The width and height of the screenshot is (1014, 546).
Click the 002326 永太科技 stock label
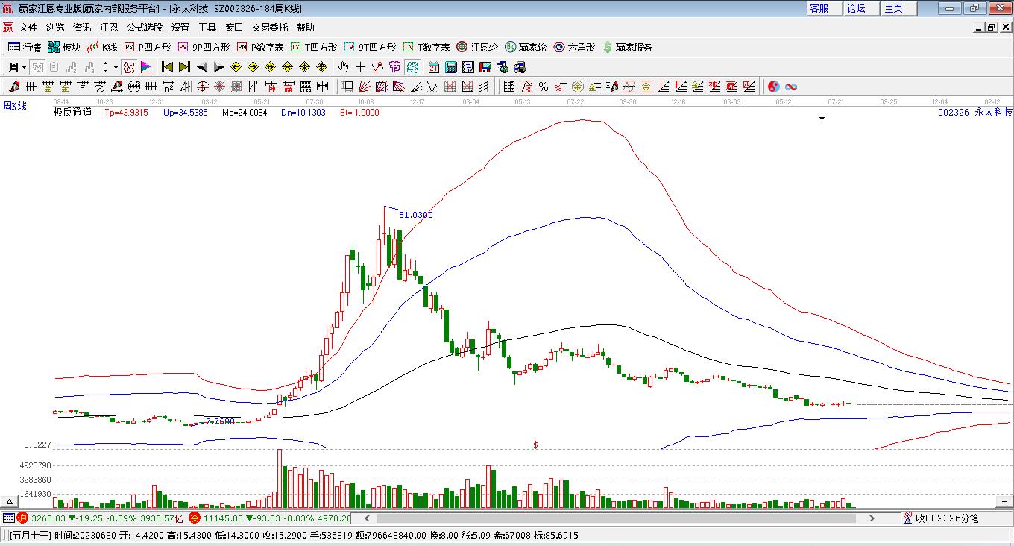[x=974, y=113]
